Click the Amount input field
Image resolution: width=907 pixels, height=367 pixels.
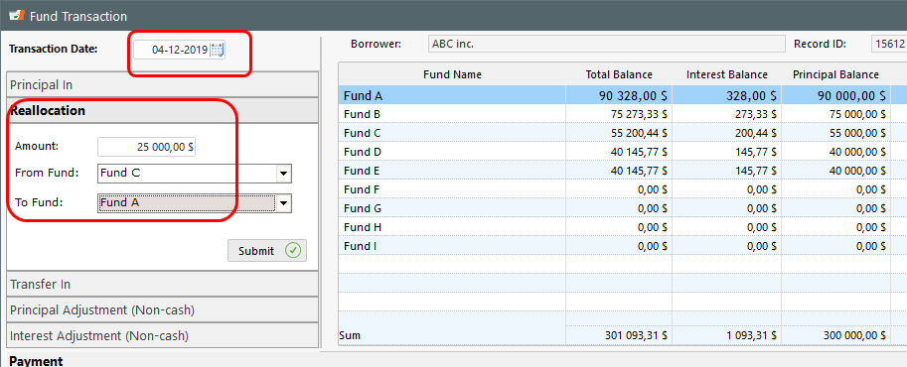[x=147, y=147]
